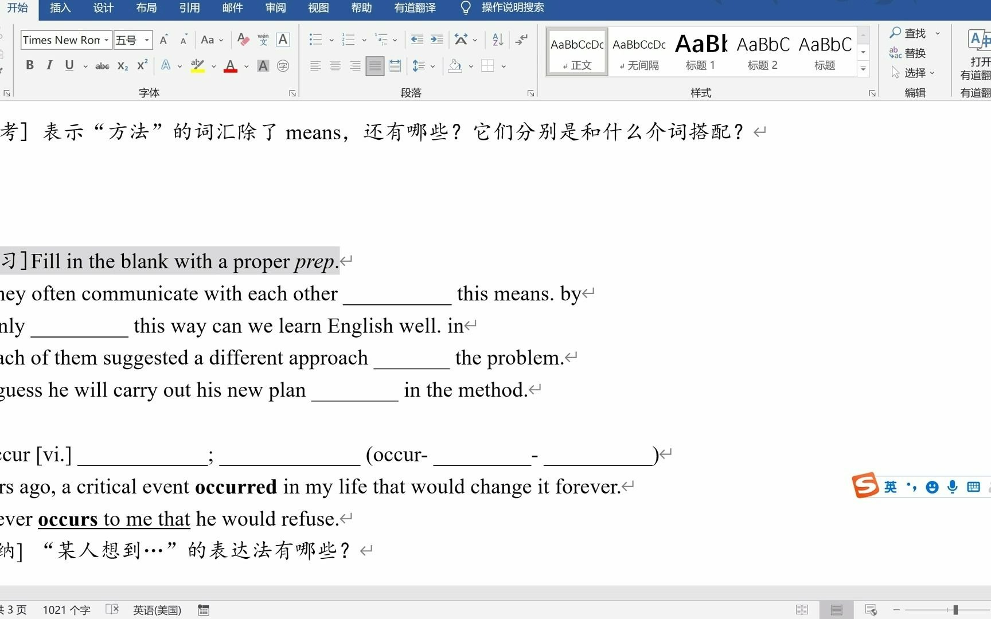The width and height of the screenshot is (991, 619).
Task: Apply 无间隔 style
Action: (639, 52)
